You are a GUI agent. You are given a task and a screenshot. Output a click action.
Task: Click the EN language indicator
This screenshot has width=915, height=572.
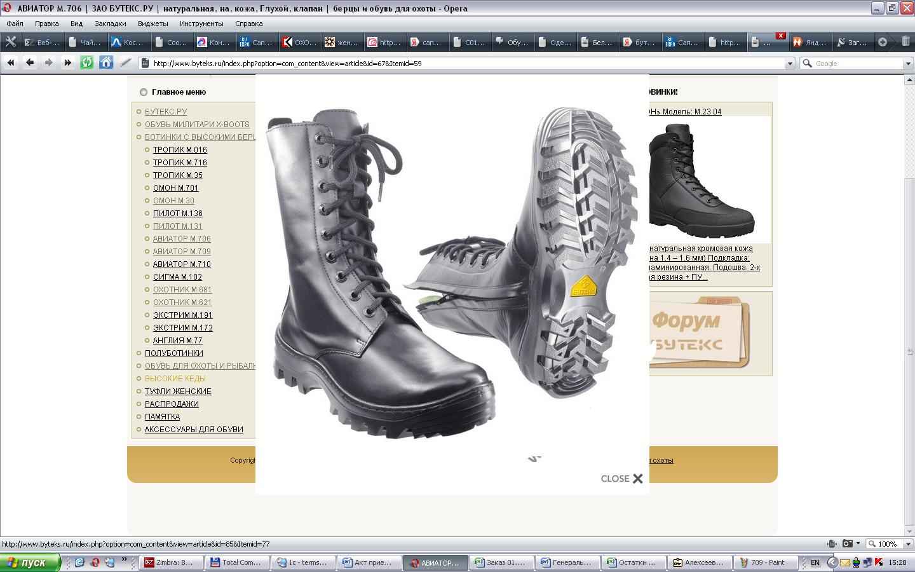pyautogui.click(x=815, y=562)
